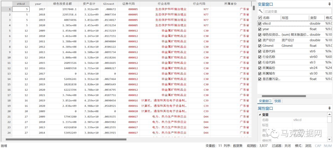
Task: Select the 证券代码 column header in the data grid
Action: pos(129,4)
